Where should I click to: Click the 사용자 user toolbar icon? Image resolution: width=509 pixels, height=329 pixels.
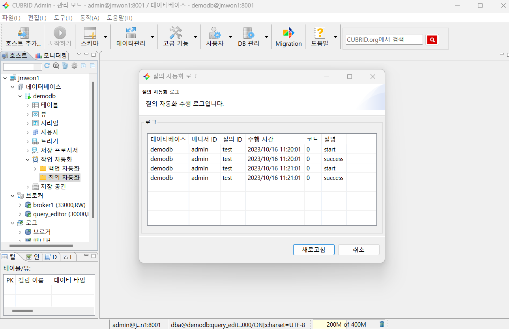pyautogui.click(x=215, y=33)
